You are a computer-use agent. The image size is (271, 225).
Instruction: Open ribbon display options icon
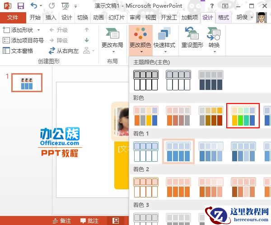(225, 6)
